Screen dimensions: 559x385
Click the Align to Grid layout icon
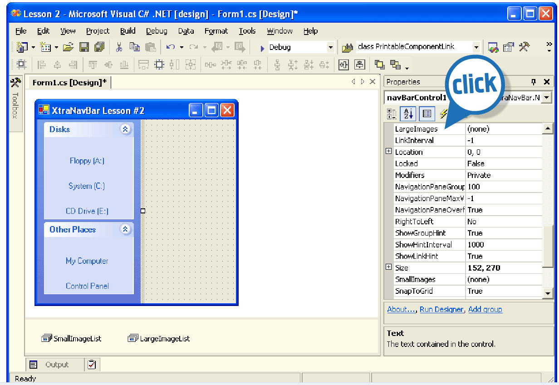tap(22, 64)
